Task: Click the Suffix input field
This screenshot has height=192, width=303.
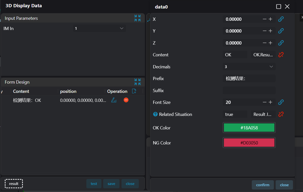Action: coord(249,90)
